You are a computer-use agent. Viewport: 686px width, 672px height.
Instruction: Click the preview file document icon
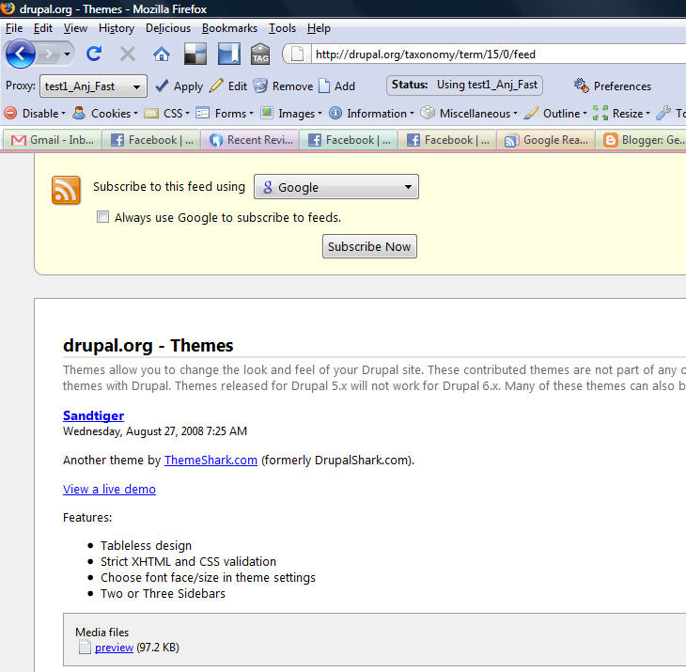pos(85,647)
